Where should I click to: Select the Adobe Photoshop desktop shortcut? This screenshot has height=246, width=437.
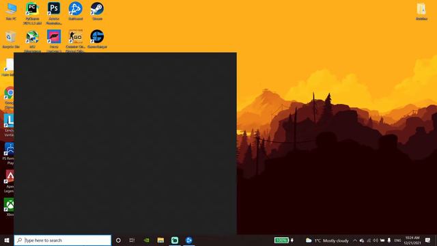pos(54,14)
